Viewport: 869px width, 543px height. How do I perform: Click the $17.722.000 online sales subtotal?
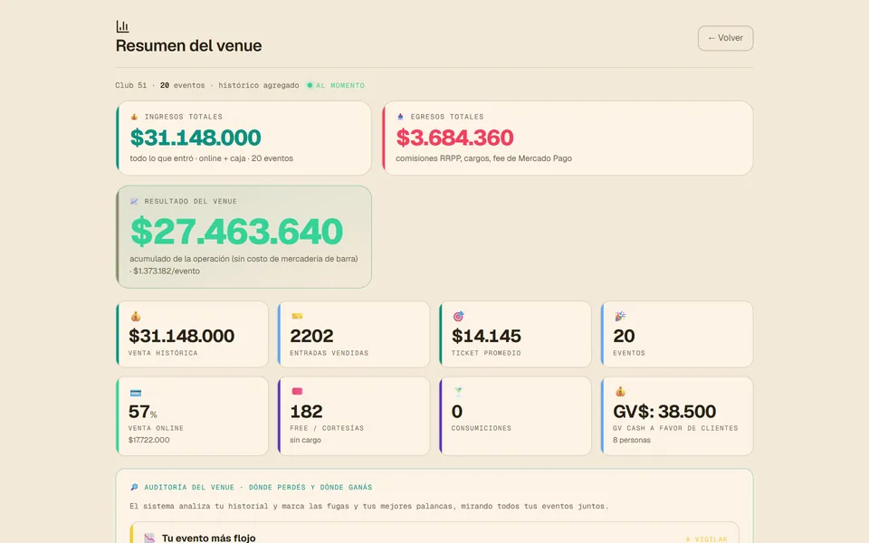coord(149,440)
